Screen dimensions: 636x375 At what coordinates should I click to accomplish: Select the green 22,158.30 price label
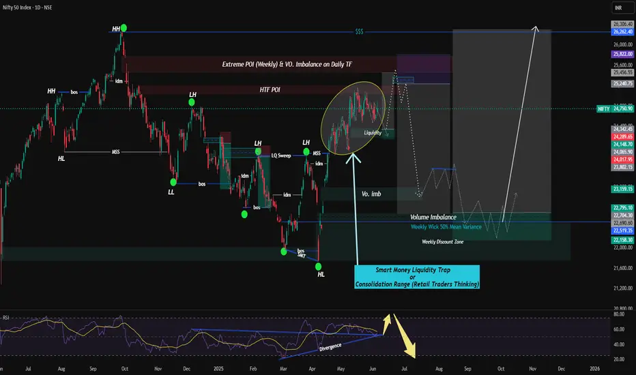[622, 241]
